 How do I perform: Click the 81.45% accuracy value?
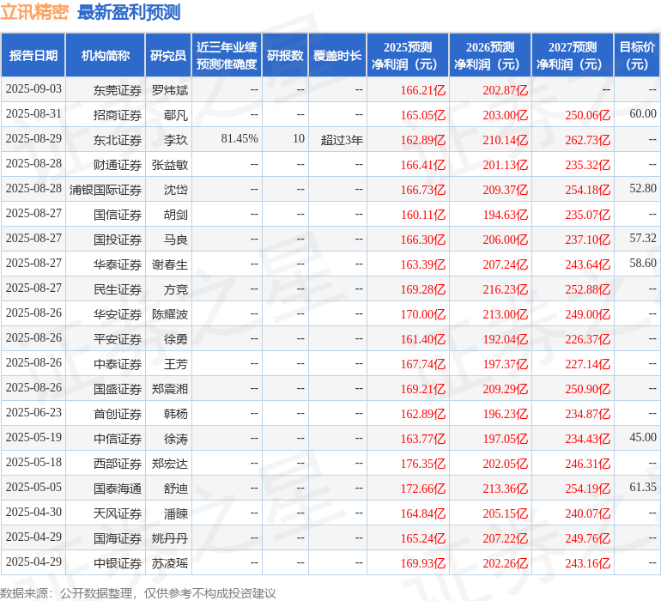pyautogui.click(x=239, y=139)
